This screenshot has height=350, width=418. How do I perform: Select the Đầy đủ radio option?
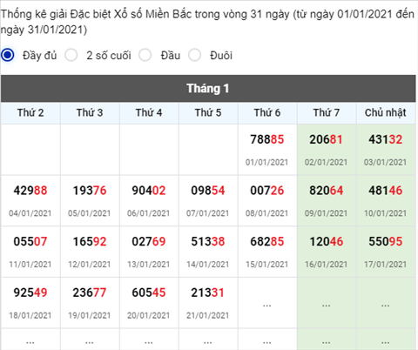[8, 55]
